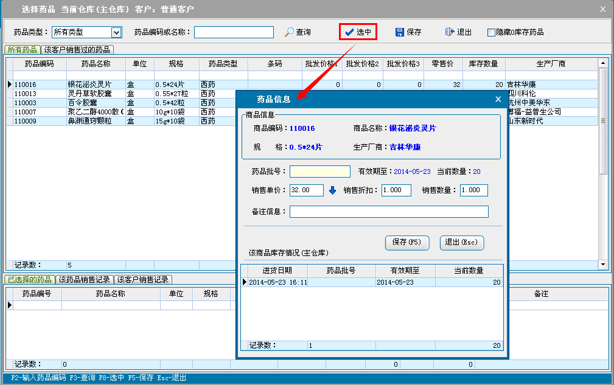Screen dimensions: 614x385
Task: Open the 药品类型 dropdown list
Action: pos(116,32)
